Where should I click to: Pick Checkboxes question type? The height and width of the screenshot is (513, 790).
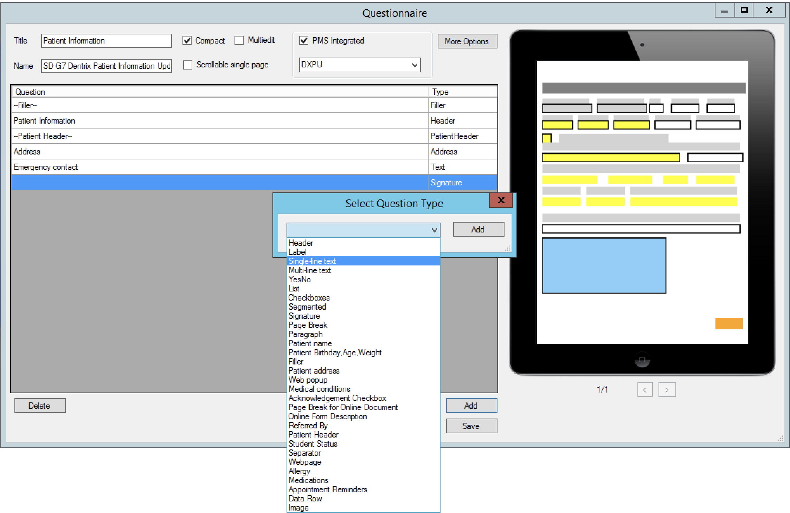pos(363,298)
